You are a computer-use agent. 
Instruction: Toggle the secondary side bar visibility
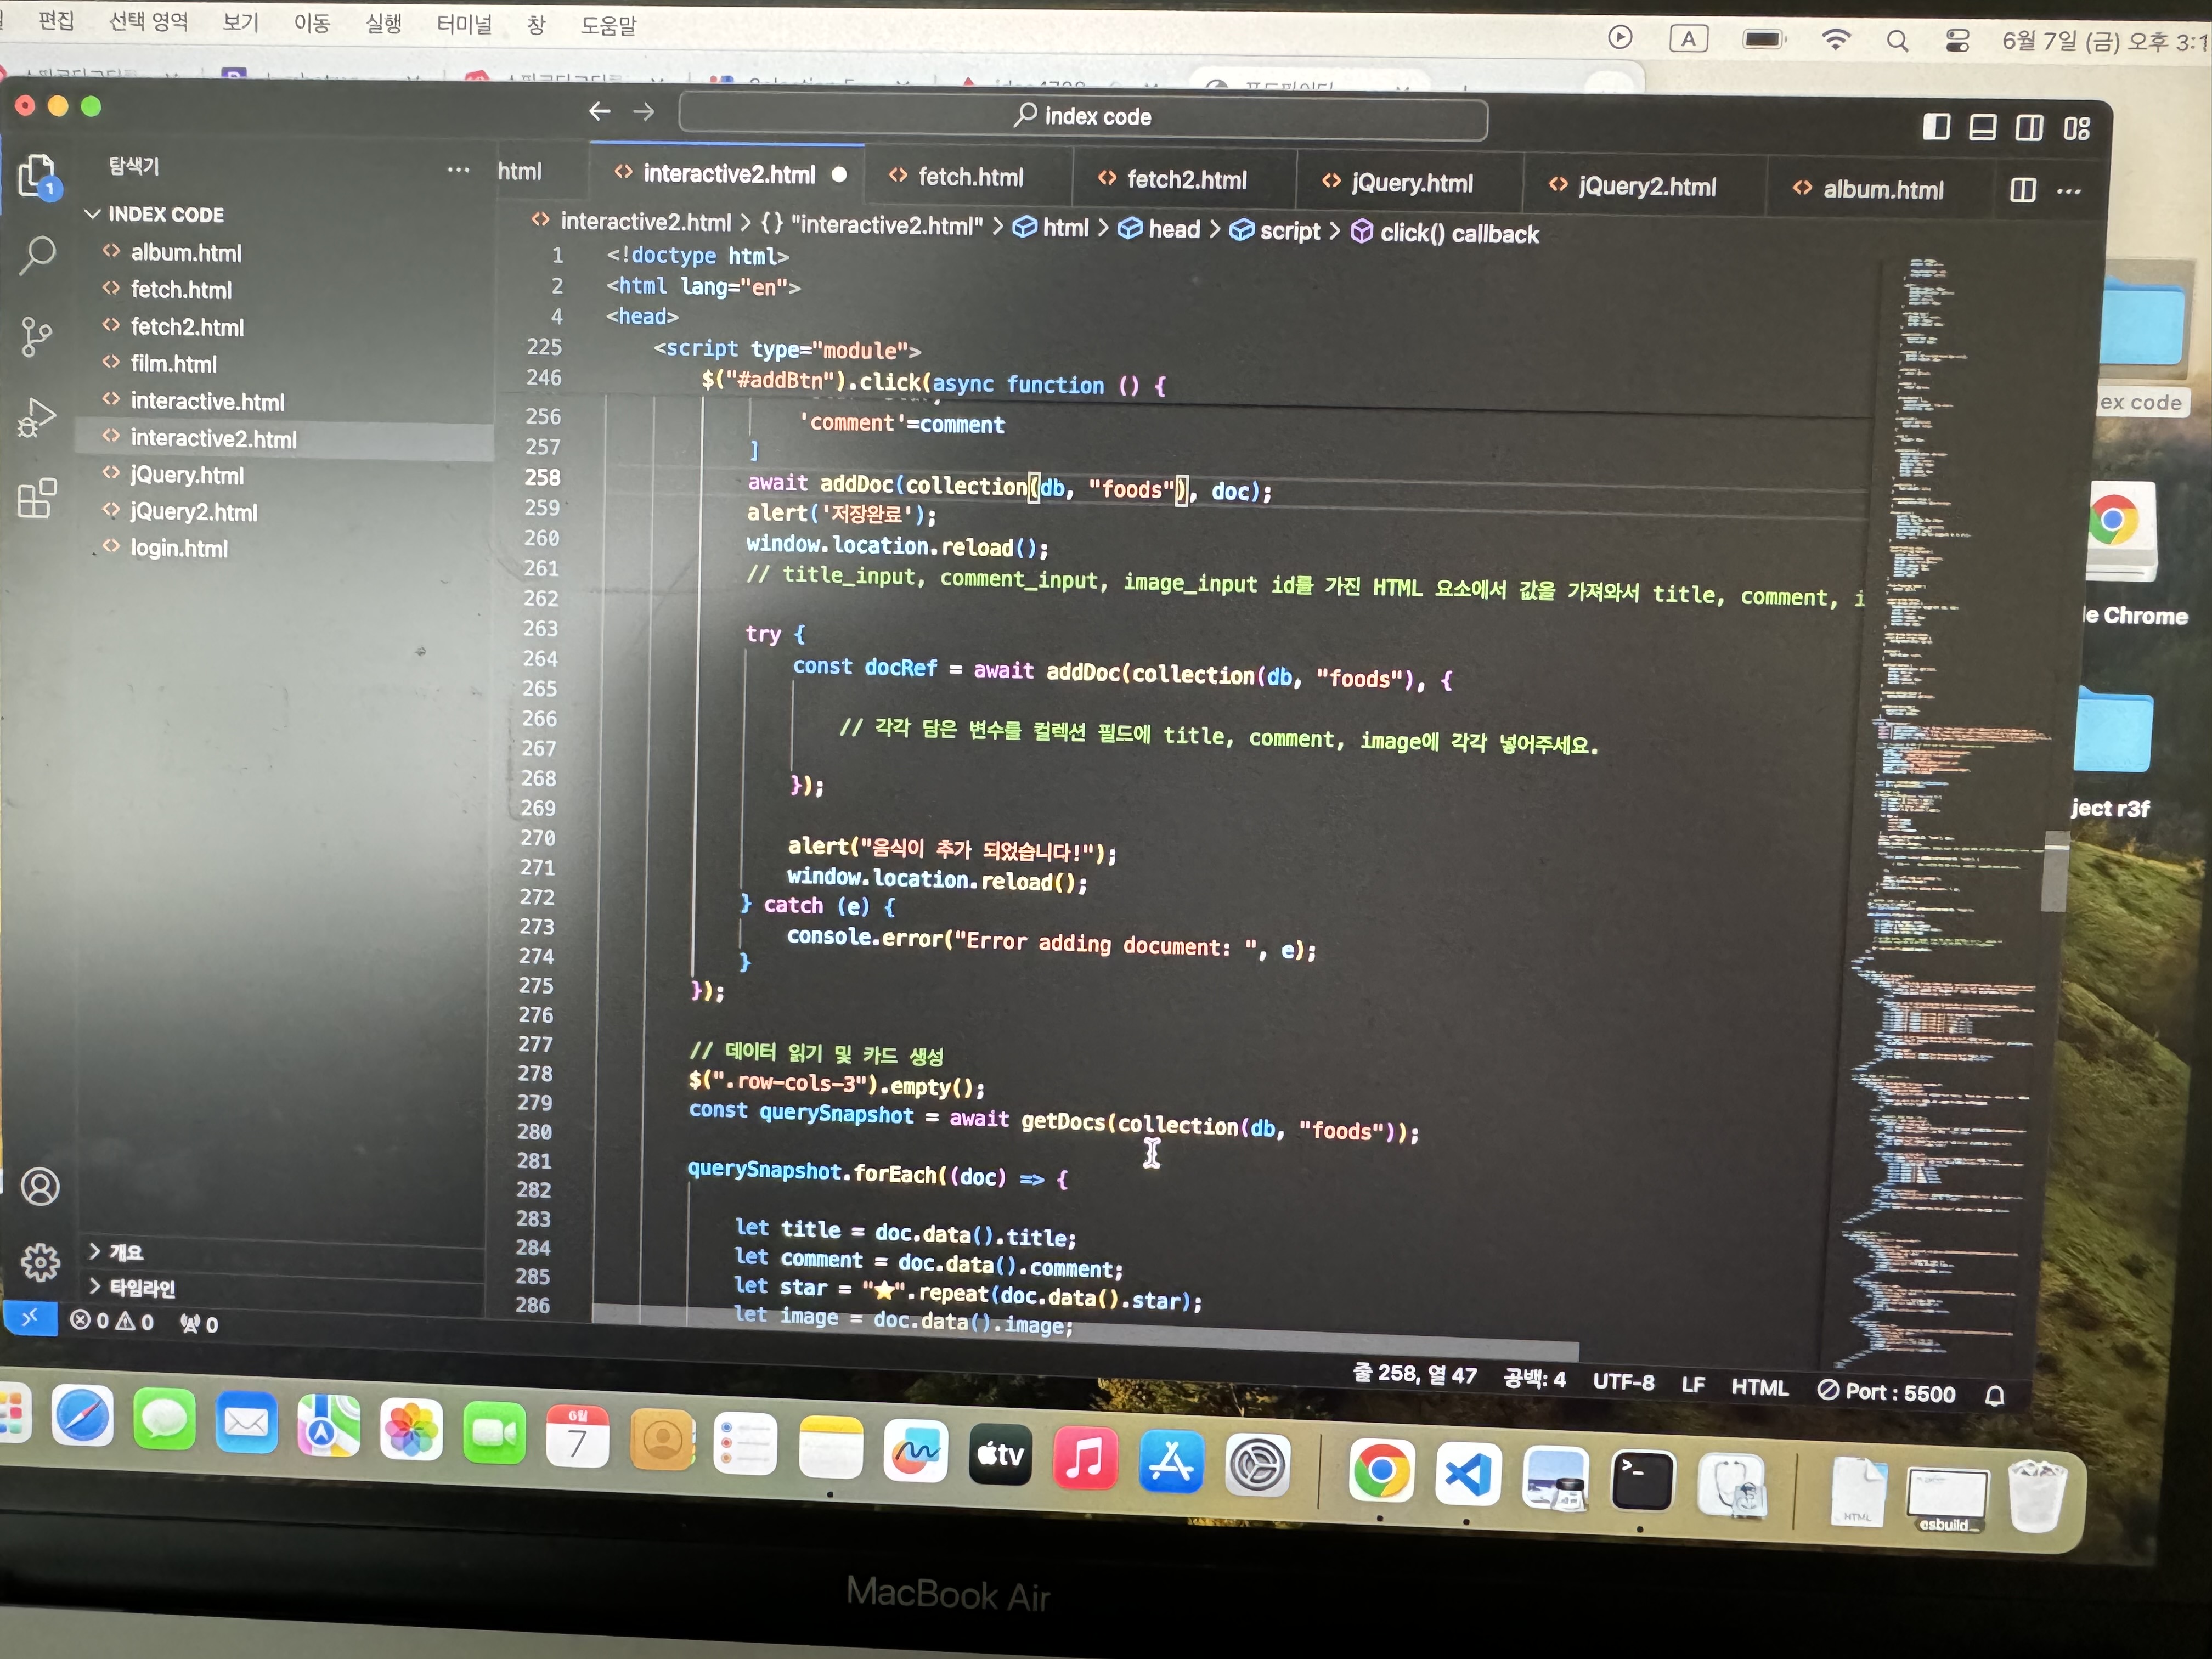point(2029,127)
